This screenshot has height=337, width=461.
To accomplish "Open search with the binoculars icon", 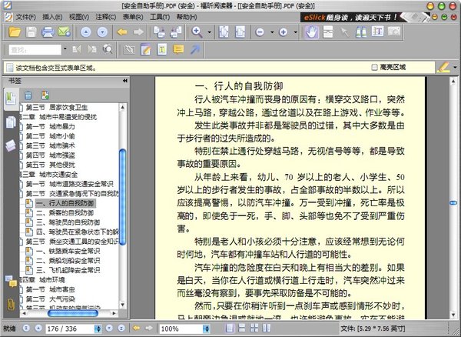I will [361, 32].
